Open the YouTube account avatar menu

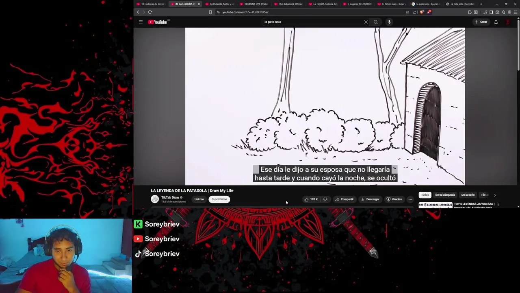[508, 22]
